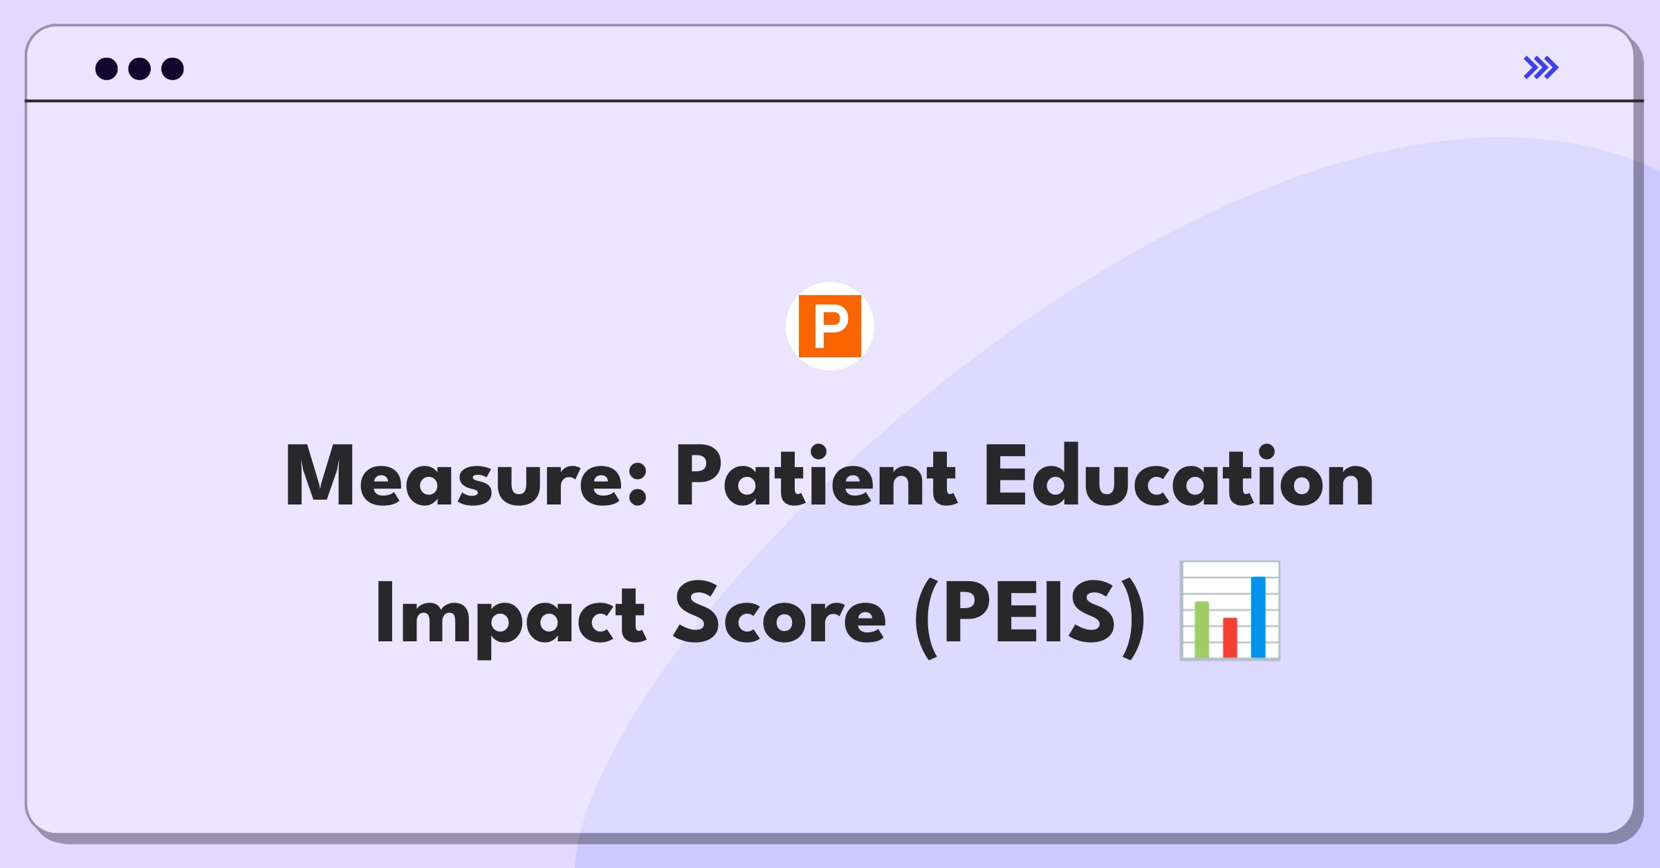Select the orange P logo icon
This screenshot has height=868, width=1660.
tap(830, 326)
